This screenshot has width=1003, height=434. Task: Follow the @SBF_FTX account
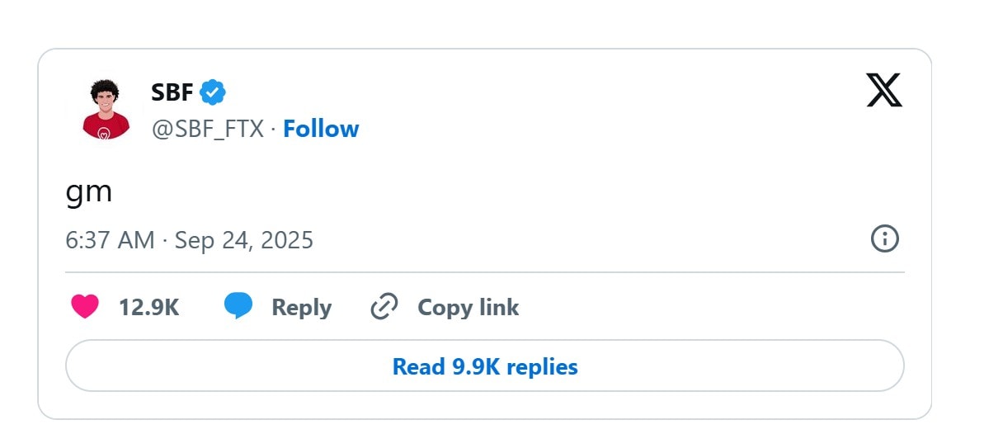coord(321,129)
